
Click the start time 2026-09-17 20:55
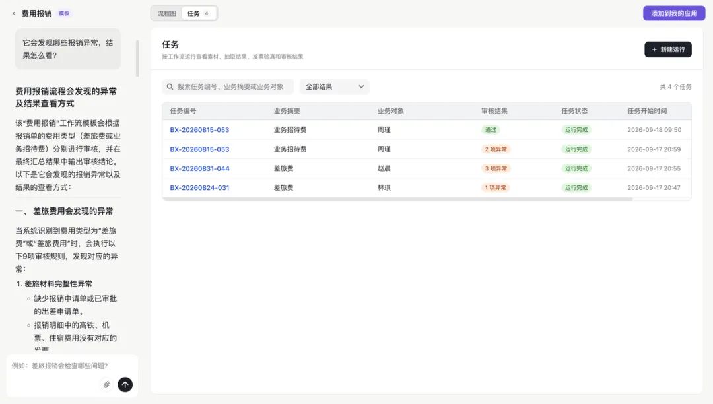[654, 168]
